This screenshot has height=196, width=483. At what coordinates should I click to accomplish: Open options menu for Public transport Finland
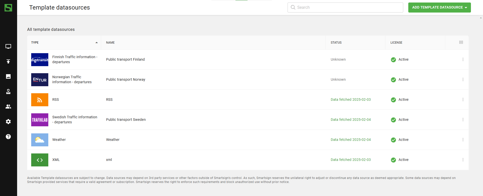[463, 59]
